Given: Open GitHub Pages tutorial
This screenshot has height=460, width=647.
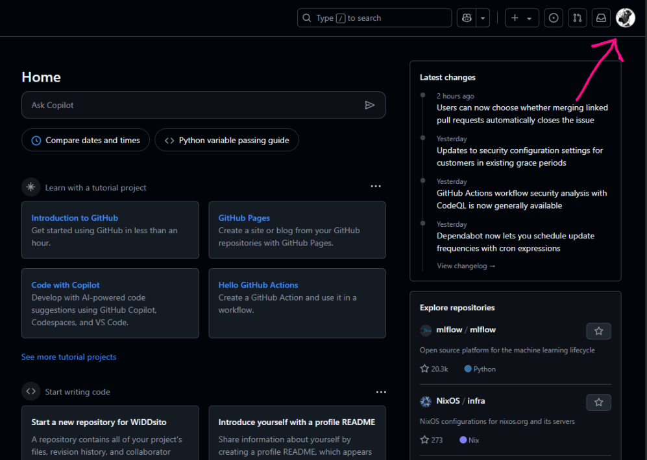Looking at the screenshot, I should click(x=244, y=218).
